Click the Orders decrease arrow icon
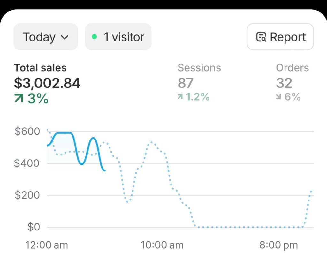The width and height of the screenshot is (327, 264). tap(279, 97)
